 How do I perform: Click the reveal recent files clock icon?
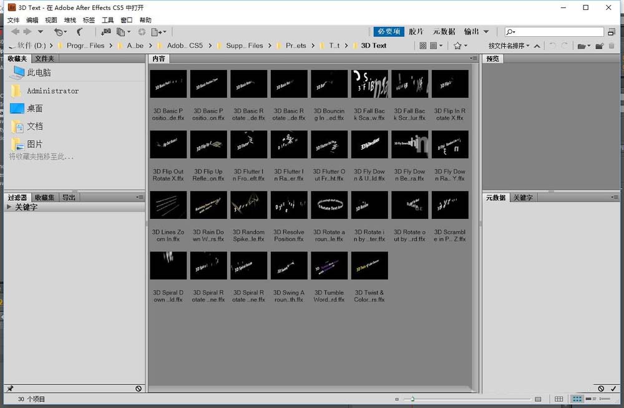pos(60,32)
